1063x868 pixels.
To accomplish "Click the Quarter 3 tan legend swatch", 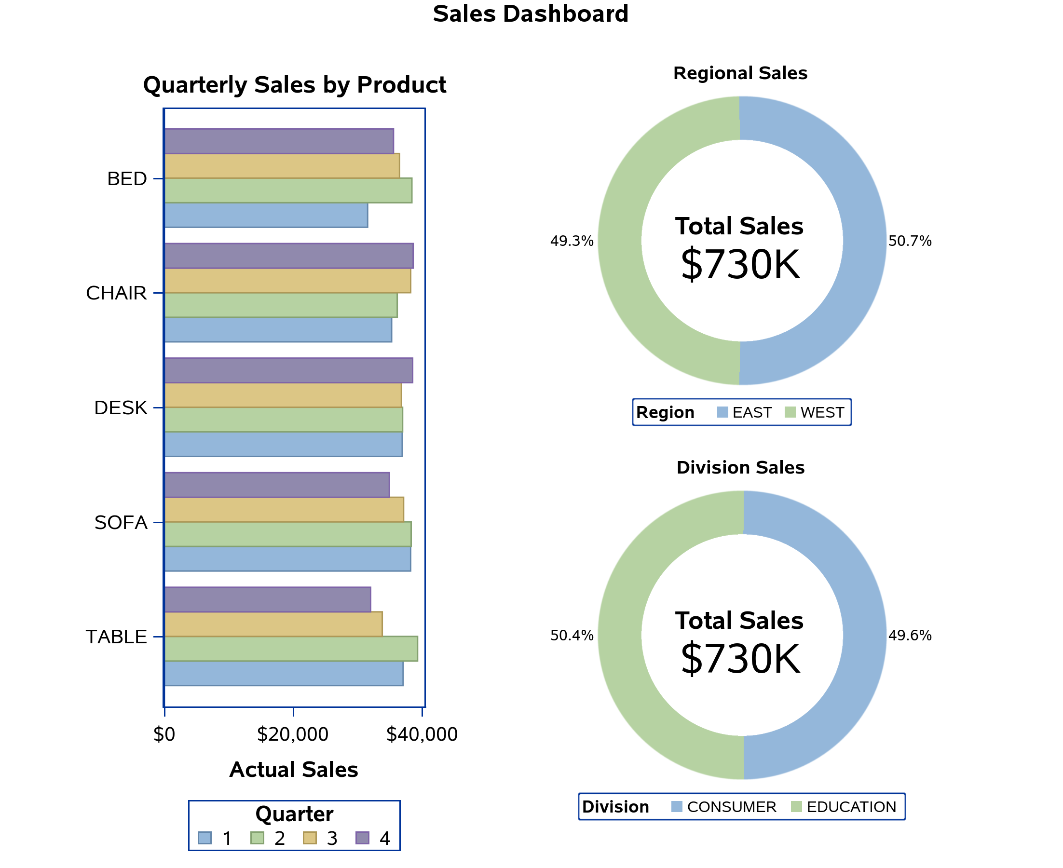I will 311,838.
